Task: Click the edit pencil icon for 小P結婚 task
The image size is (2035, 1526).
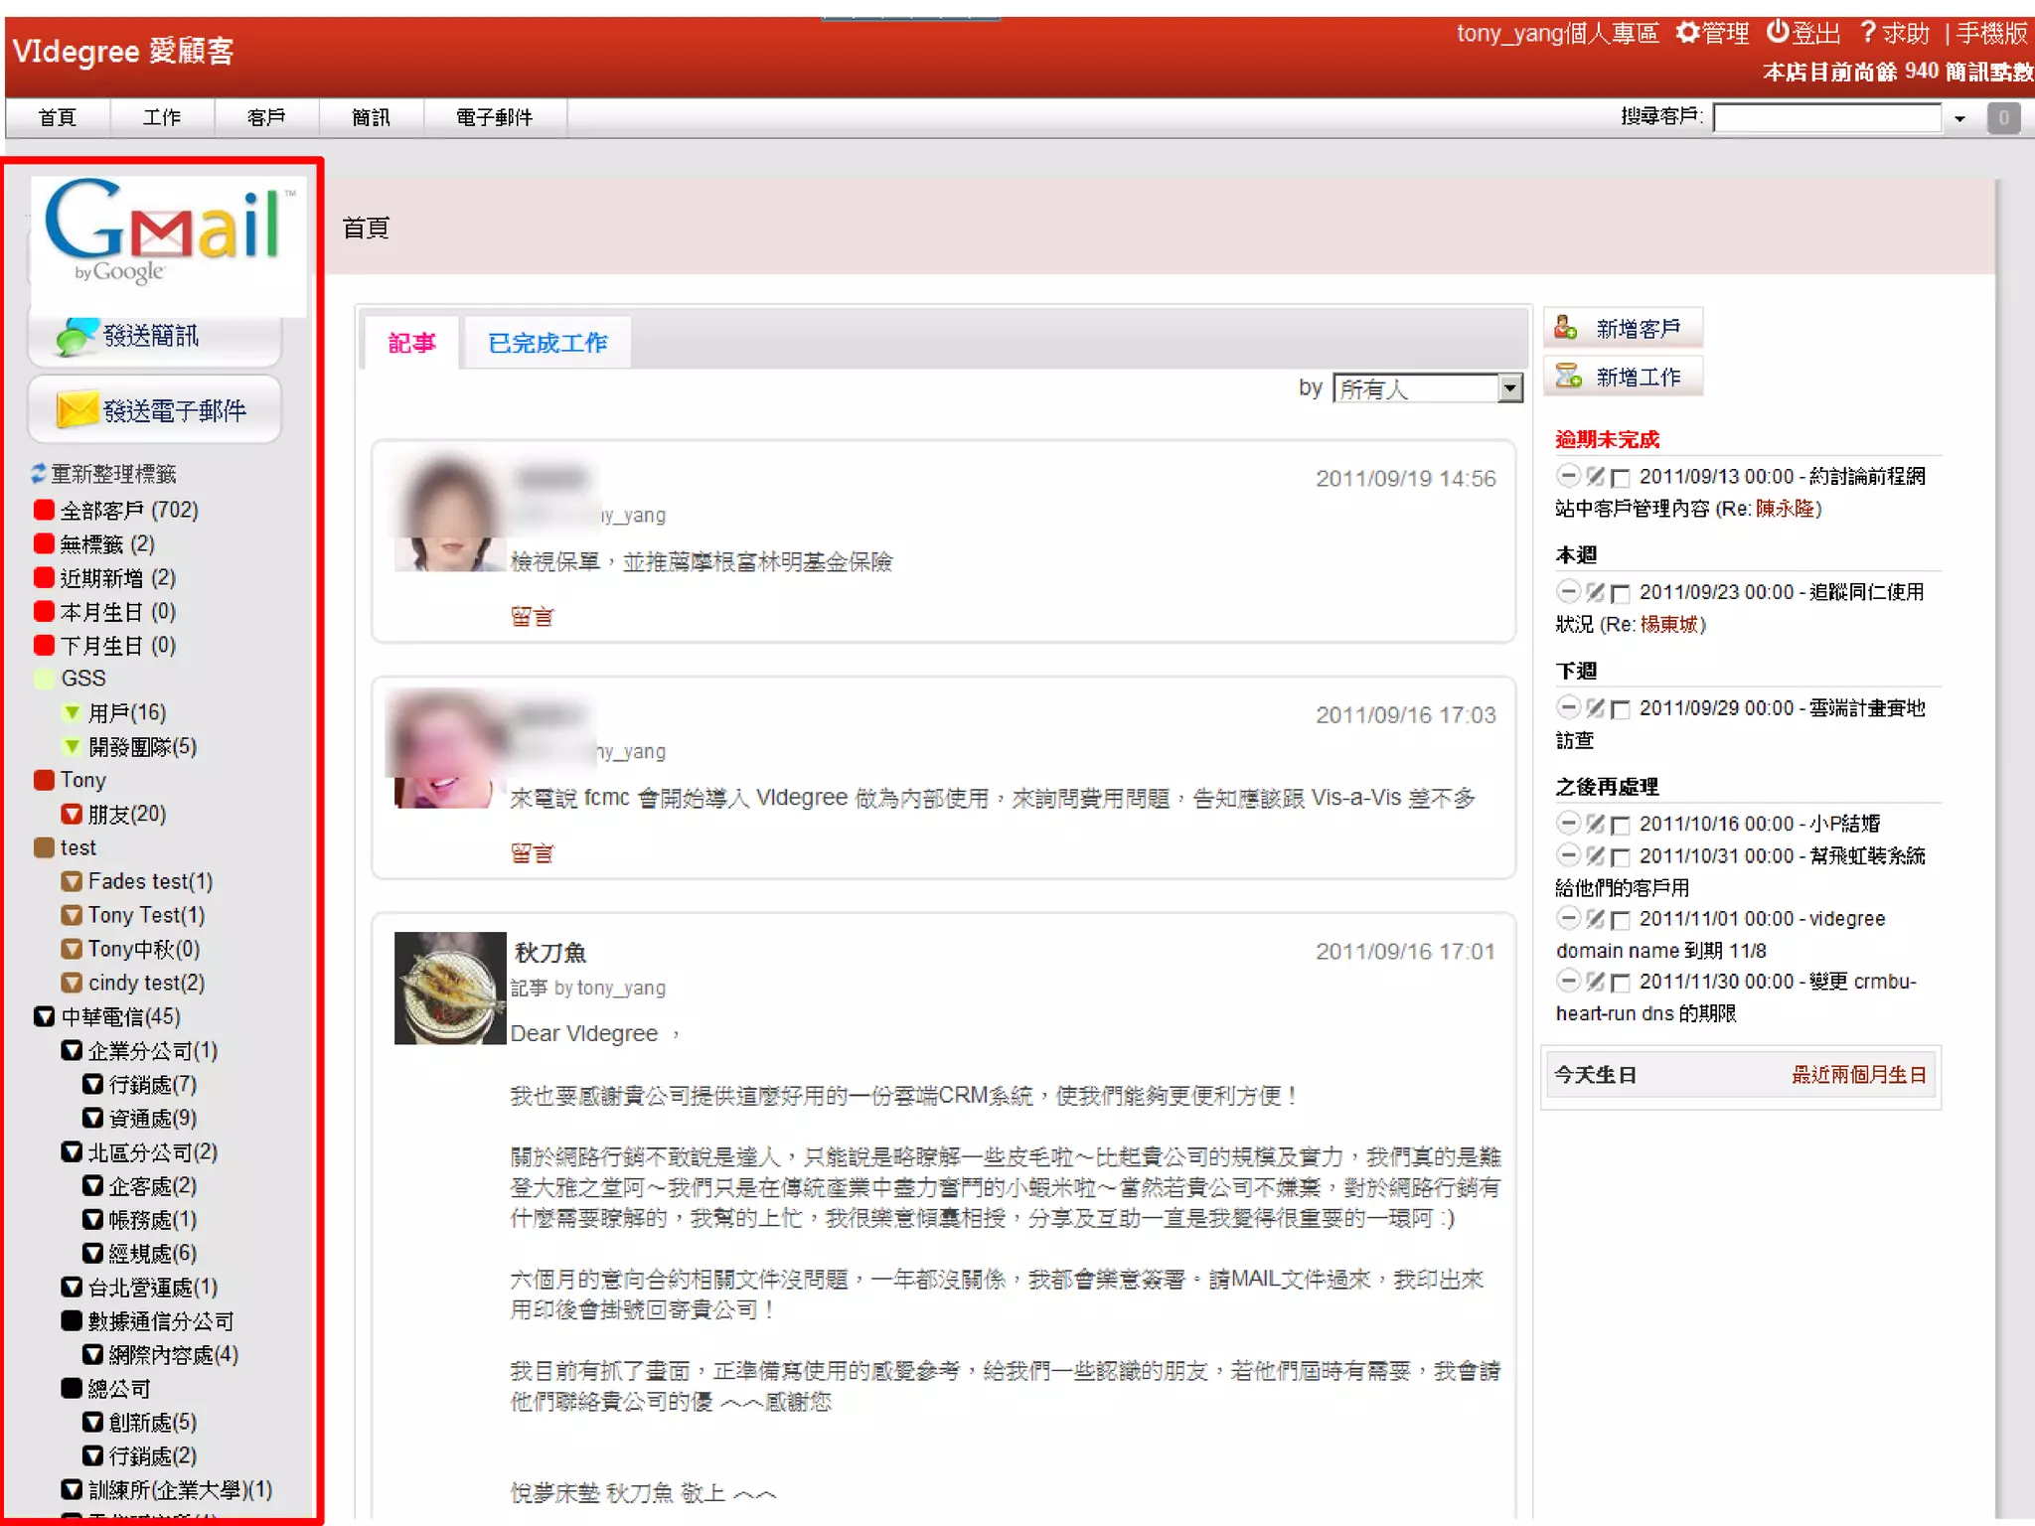Action: pos(1595,824)
